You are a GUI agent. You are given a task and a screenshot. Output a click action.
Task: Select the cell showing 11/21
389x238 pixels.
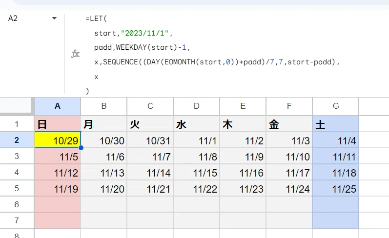pyautogui.click(x=150, y=188)
